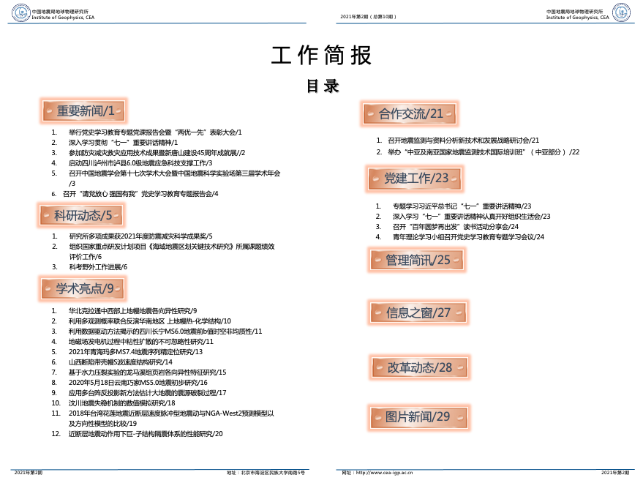Screen dimensions: 643x483
Task: Open the 重要新闻/1 section heading
Action: [86, 111]
